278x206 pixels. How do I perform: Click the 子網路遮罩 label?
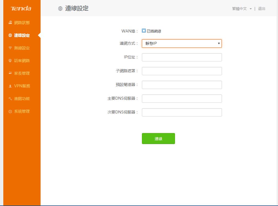point(127,71)
